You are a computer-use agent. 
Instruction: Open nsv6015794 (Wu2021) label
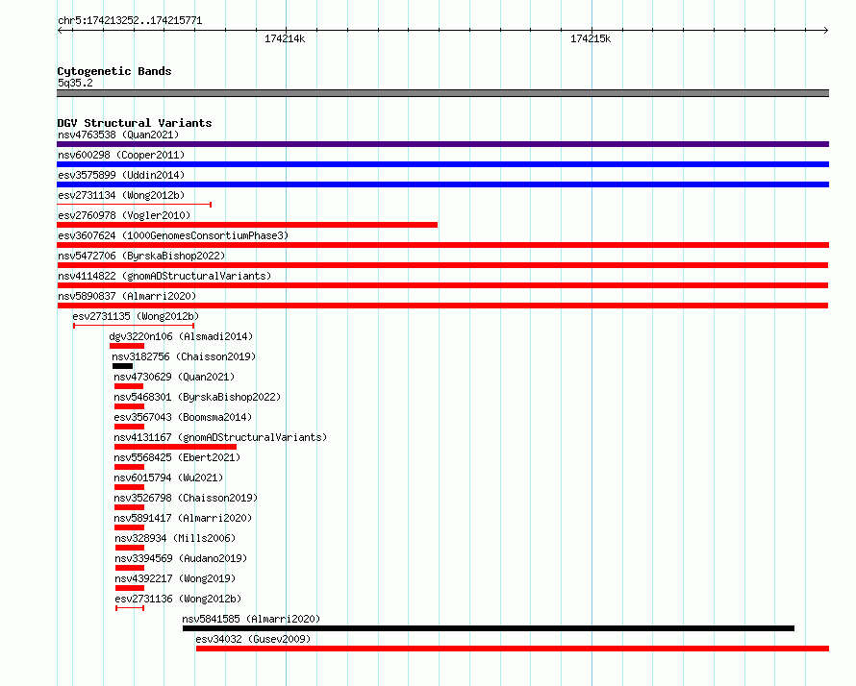[168, 478]
